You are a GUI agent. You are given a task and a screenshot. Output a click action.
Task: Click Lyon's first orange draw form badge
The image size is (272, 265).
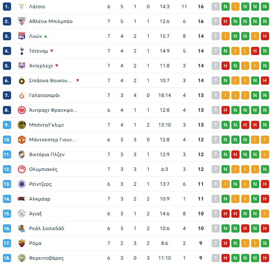pos(225,36)
